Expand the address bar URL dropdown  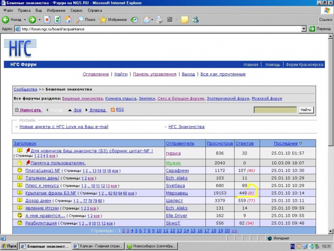pyautogui.click(x=304, y=29)
